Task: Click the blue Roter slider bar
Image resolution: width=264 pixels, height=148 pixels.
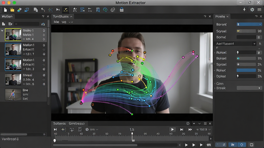Action: (246, 70)
